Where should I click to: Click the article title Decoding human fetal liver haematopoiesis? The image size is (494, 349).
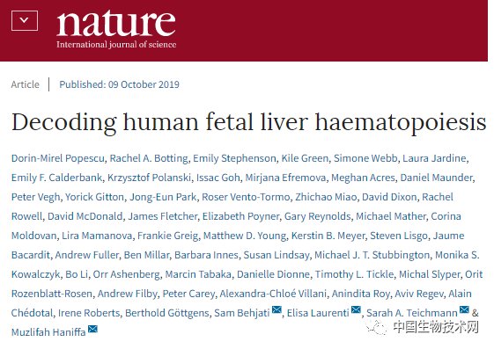(x=249, y=122)
